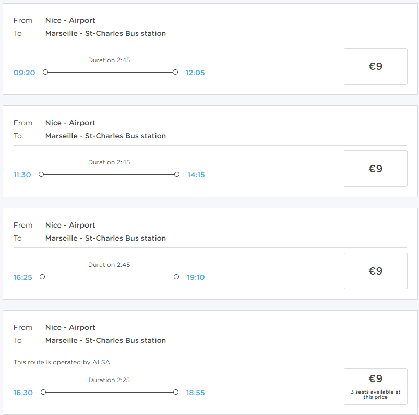Click the 09:20 departure time
Viewport: 419px width, 415px height.
point(24,73)
